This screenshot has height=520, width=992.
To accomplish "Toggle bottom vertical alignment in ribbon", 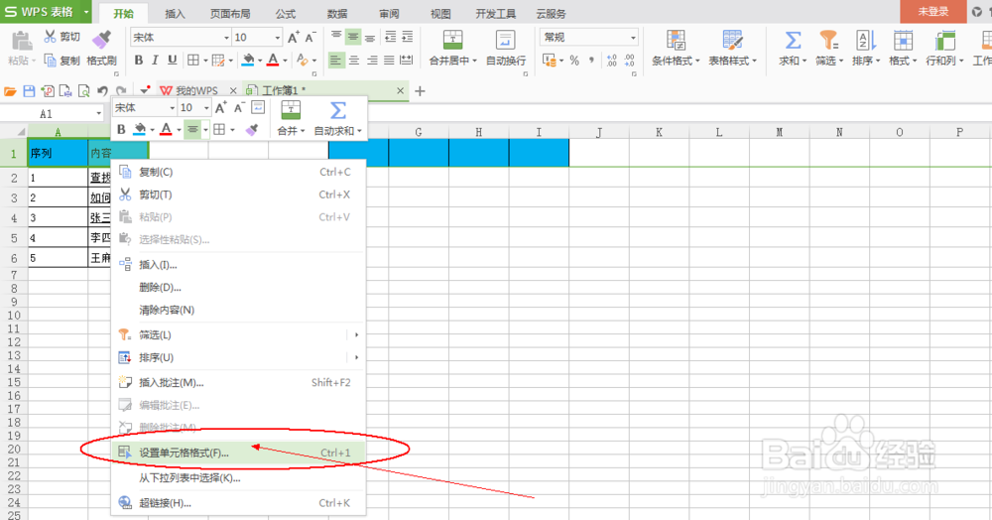I will (370, 38).
